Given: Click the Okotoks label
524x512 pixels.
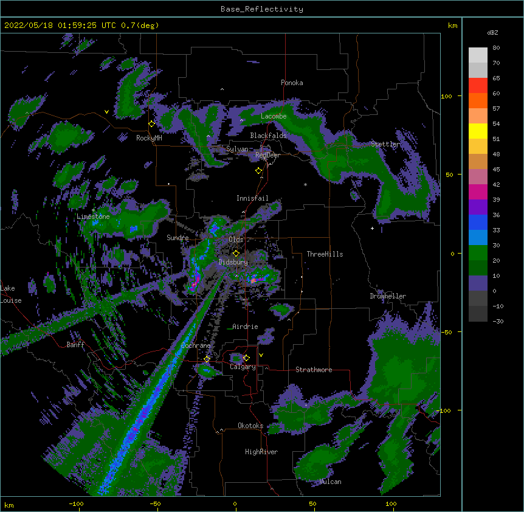Looking at the screenshot, I should coord(250,426).
